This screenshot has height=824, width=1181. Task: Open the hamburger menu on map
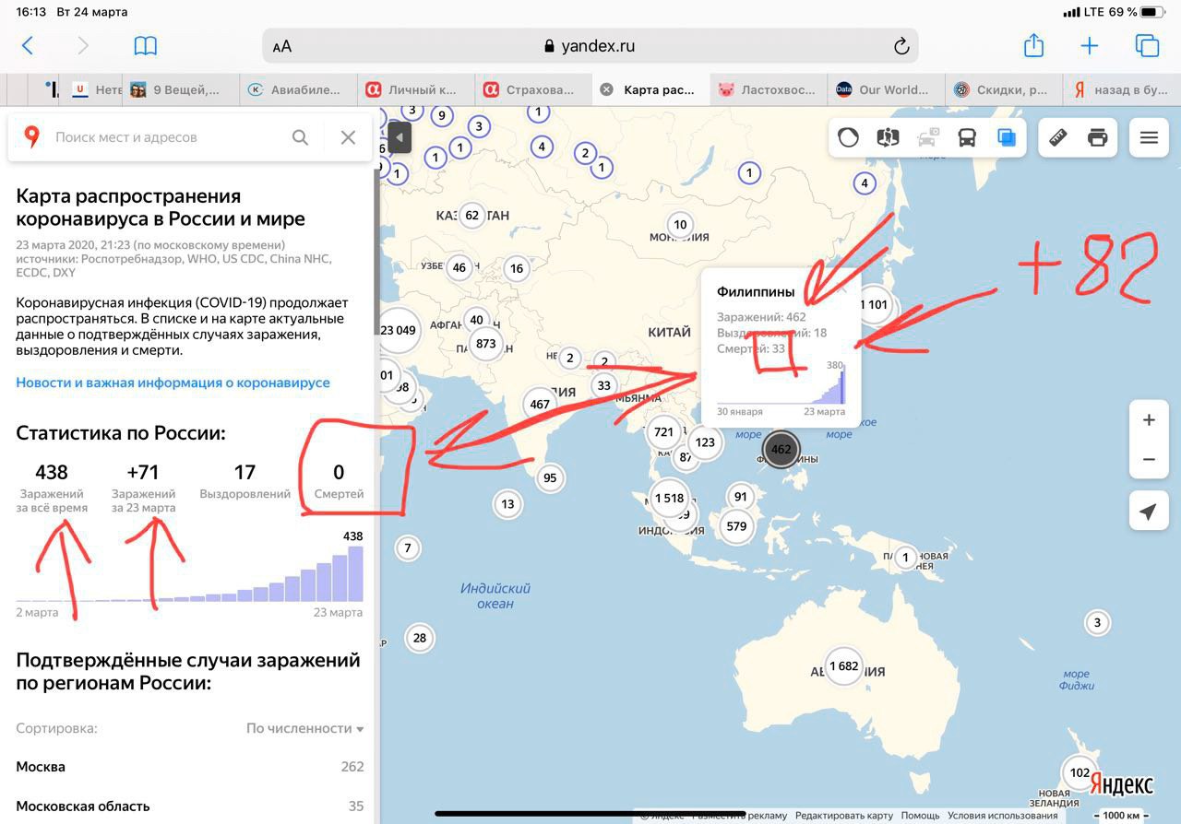1149,138
